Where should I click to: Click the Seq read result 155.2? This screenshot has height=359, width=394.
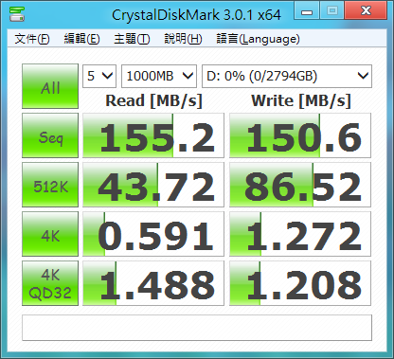pos(153,135)
